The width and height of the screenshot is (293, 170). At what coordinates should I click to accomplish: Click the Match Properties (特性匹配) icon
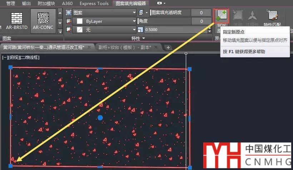273,19
